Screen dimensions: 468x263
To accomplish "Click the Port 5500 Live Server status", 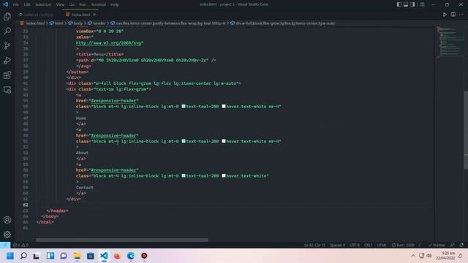I will tap(403, 245).
